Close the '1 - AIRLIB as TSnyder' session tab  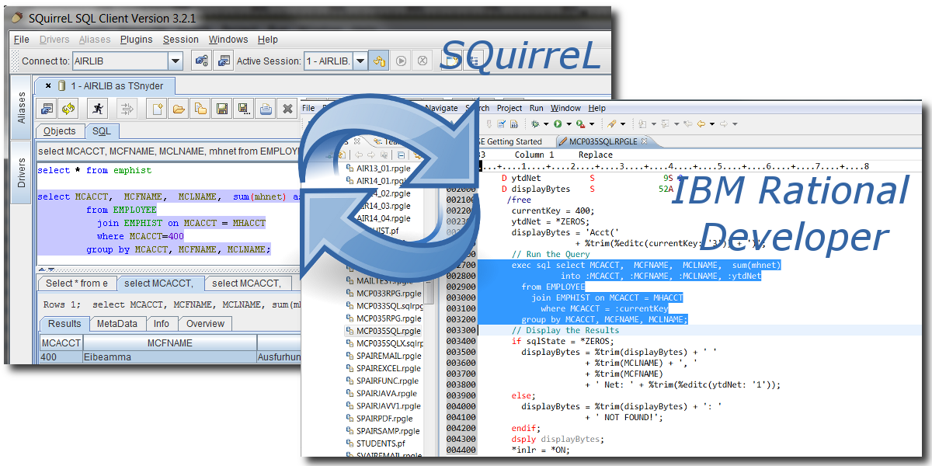point(48,85)
